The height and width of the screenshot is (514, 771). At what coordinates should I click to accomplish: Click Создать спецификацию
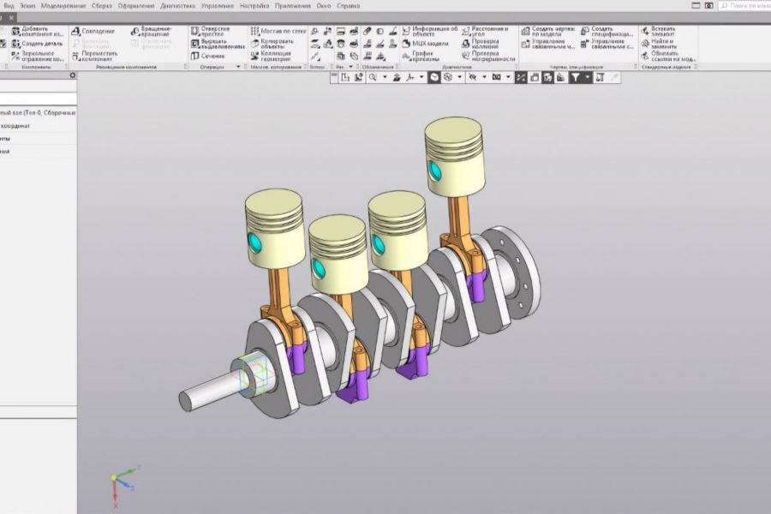(607, 32)
